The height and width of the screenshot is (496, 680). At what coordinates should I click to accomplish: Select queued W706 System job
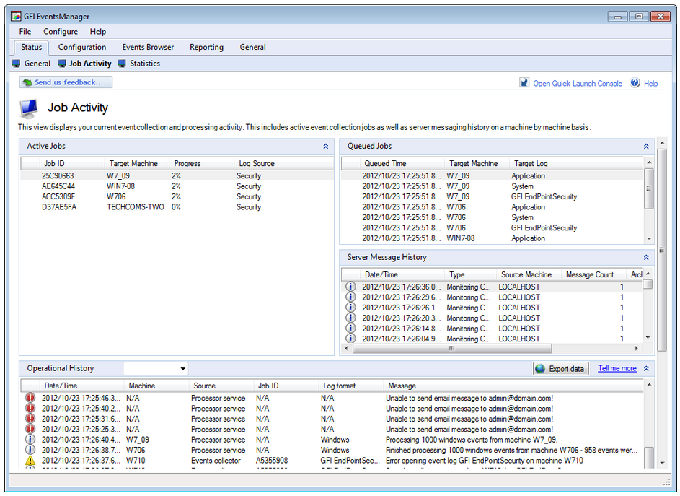click(493, 217)
